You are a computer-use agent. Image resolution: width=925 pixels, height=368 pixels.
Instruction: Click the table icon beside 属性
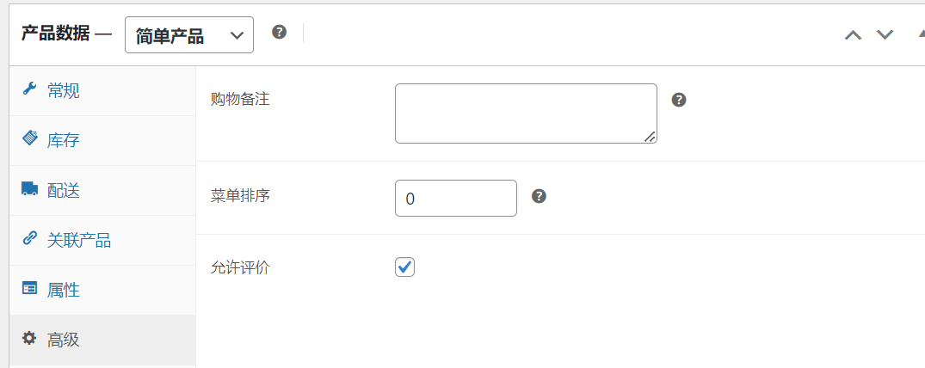tap(29, 288)
